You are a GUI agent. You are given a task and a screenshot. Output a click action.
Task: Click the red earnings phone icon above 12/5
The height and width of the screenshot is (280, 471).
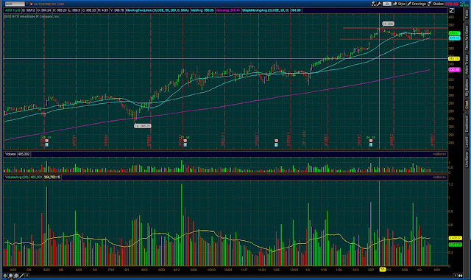pyautogui.click(x=276, y=141)
